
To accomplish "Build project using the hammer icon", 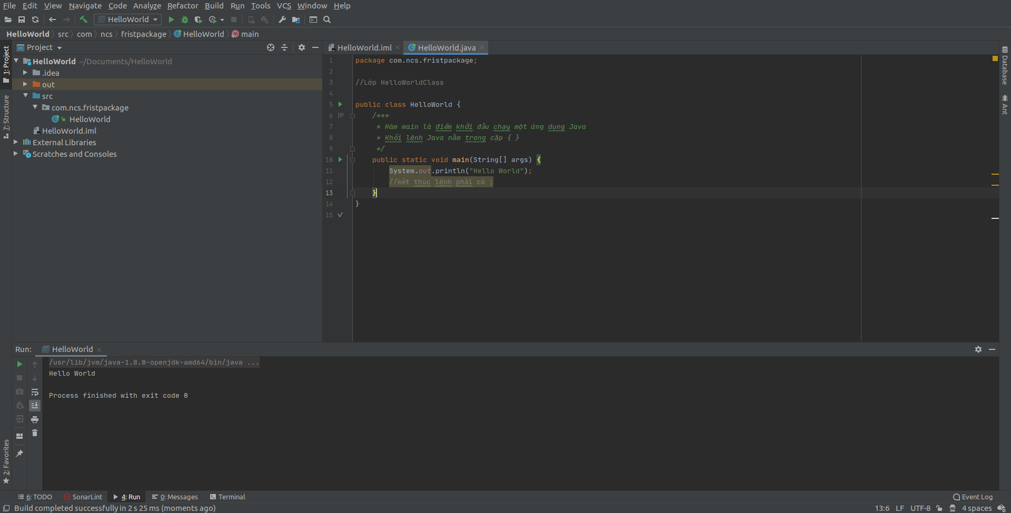I will point(83,20).
